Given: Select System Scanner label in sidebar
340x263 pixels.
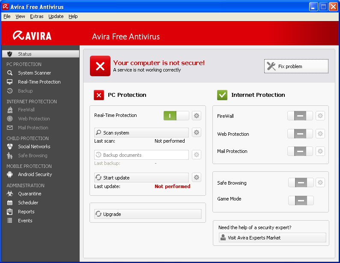Looking at the screenshot, I should coord(35,73).
